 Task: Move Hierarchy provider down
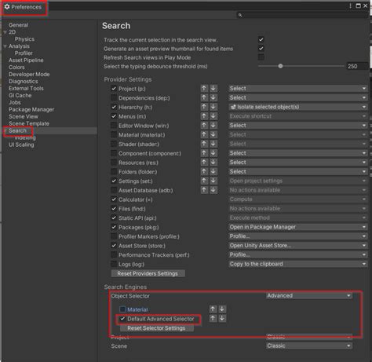(213, 107)
